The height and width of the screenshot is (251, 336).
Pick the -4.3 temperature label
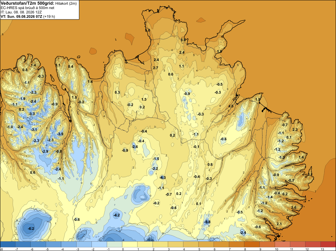point(163,178)
